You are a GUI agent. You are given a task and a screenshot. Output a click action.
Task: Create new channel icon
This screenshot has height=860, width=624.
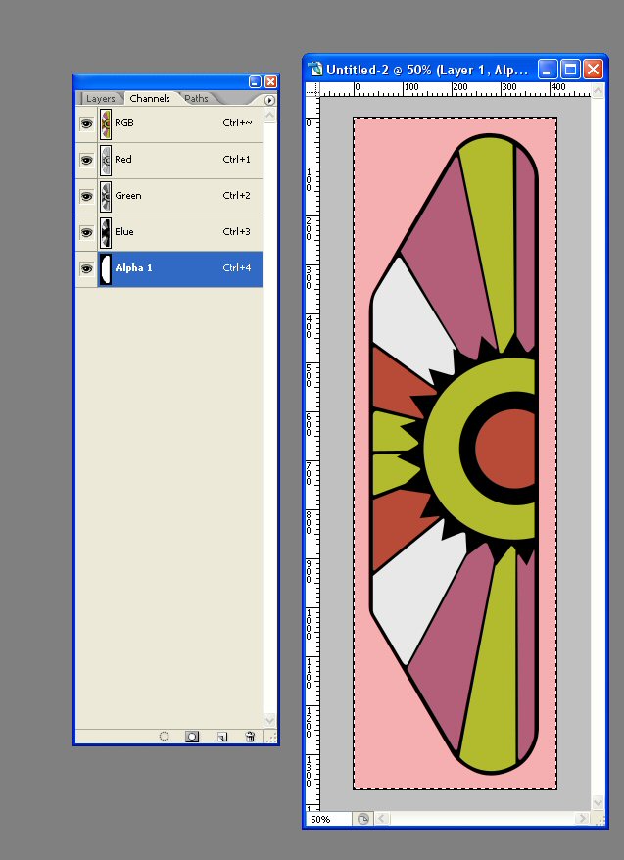tap(221, 736)
